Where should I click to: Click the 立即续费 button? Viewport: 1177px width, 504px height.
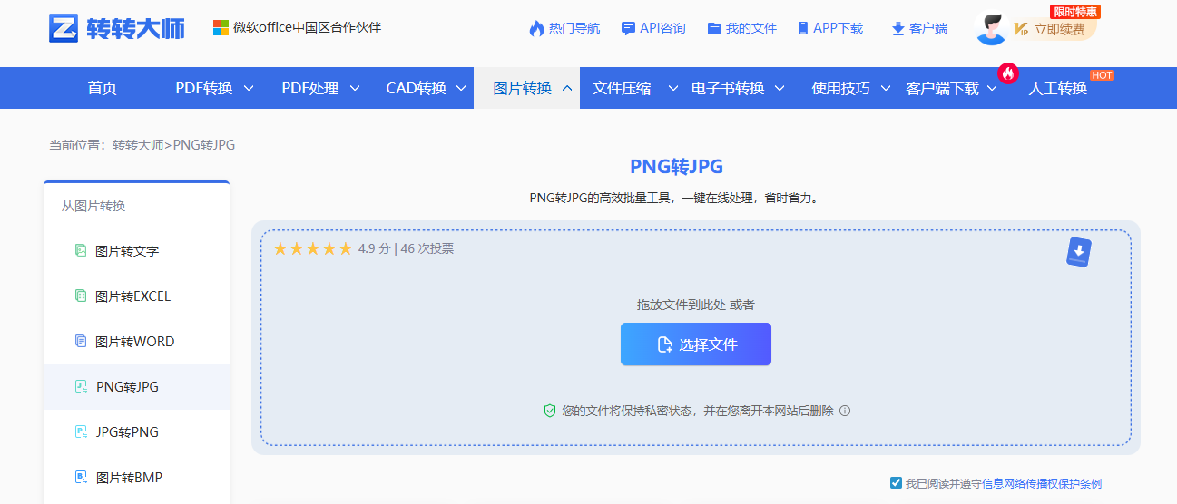pos(1059,29)
